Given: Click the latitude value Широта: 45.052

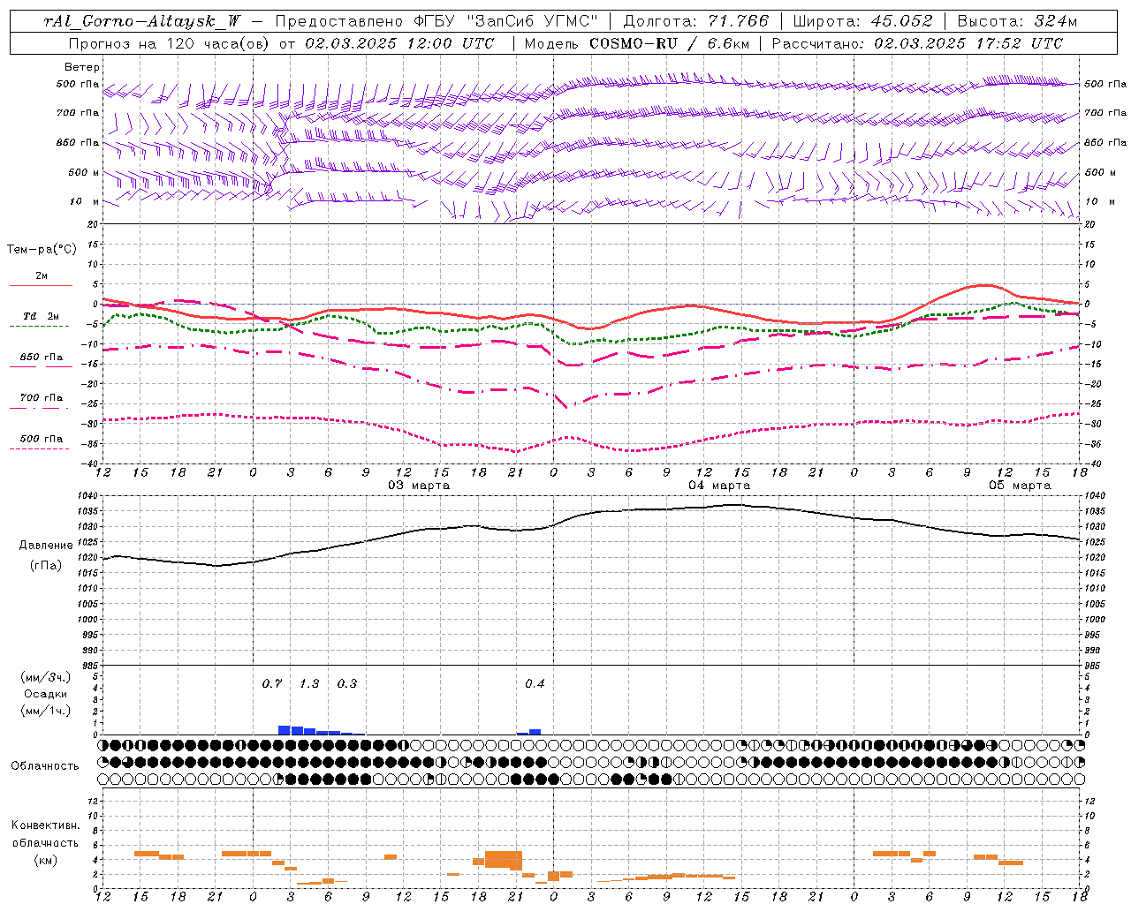Looking at the screenshot, I should pyautogui.click(x=862, y=21).
